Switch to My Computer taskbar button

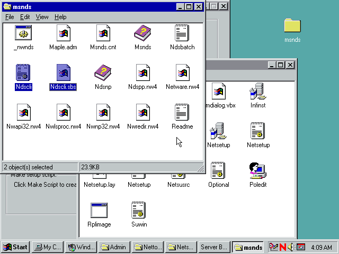48,247
